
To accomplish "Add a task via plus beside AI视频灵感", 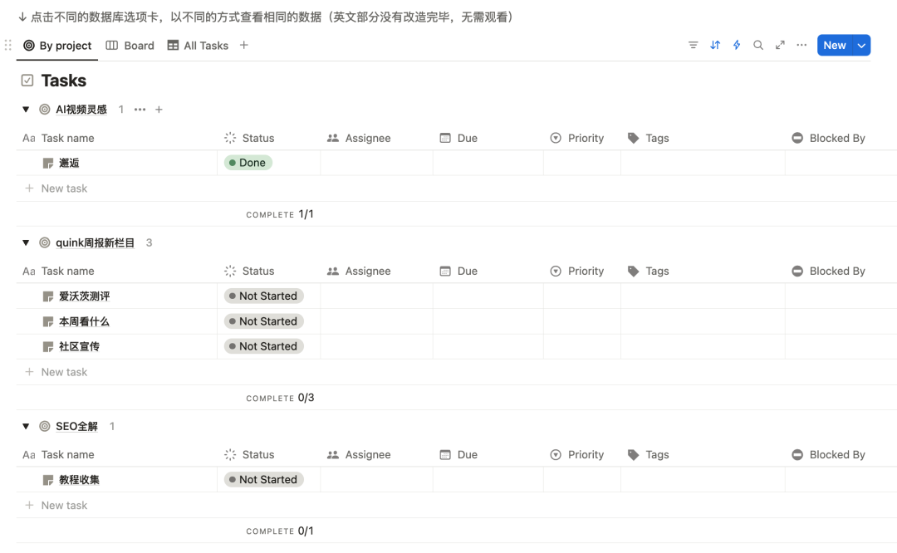I will [159, 110].
